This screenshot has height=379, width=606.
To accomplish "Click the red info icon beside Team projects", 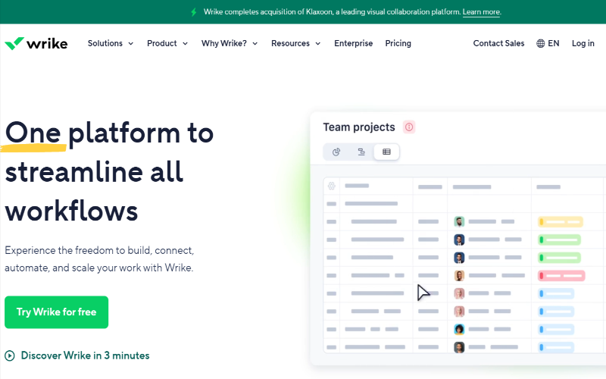I will 409,127.
